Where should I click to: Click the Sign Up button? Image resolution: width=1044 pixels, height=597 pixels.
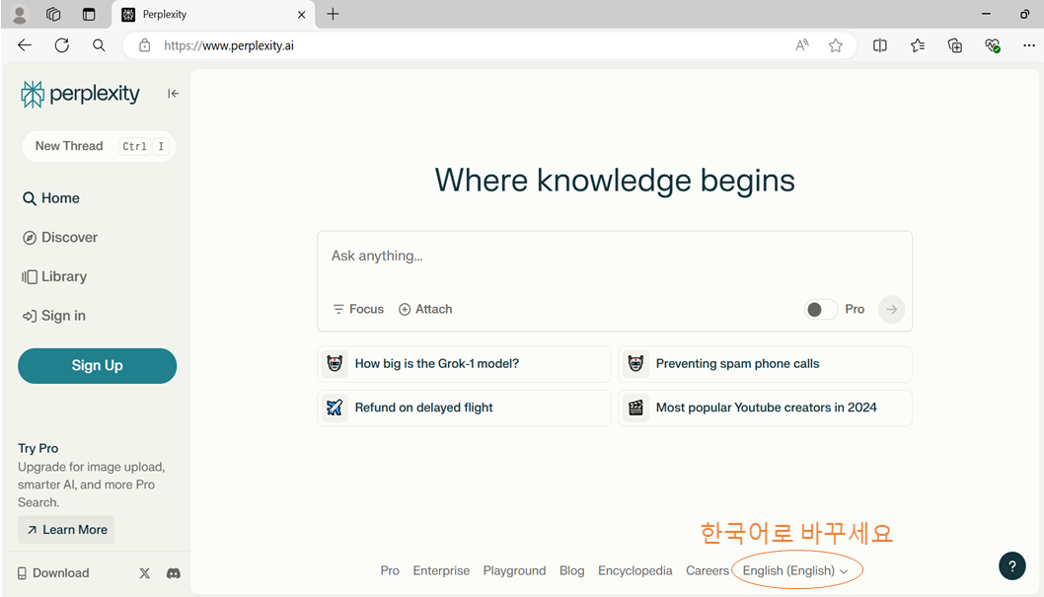pyautogui.click(x=98, y=365)
